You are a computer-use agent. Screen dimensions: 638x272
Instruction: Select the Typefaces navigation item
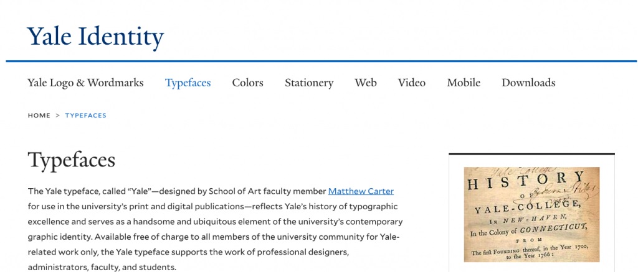click(x=188, y=83)
